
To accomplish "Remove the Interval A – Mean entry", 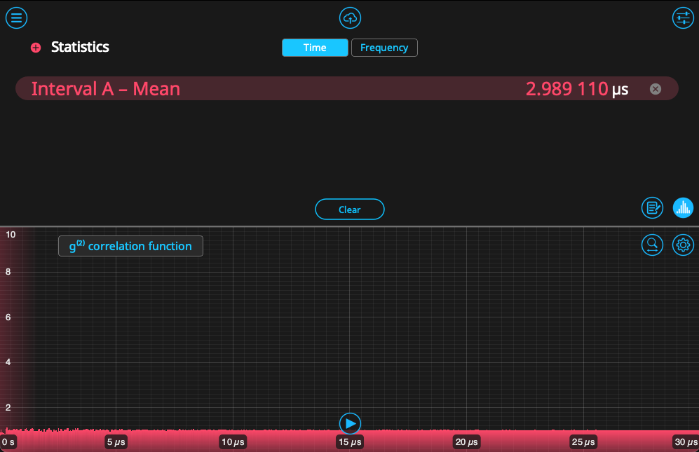I will click(x=655, y=89).
